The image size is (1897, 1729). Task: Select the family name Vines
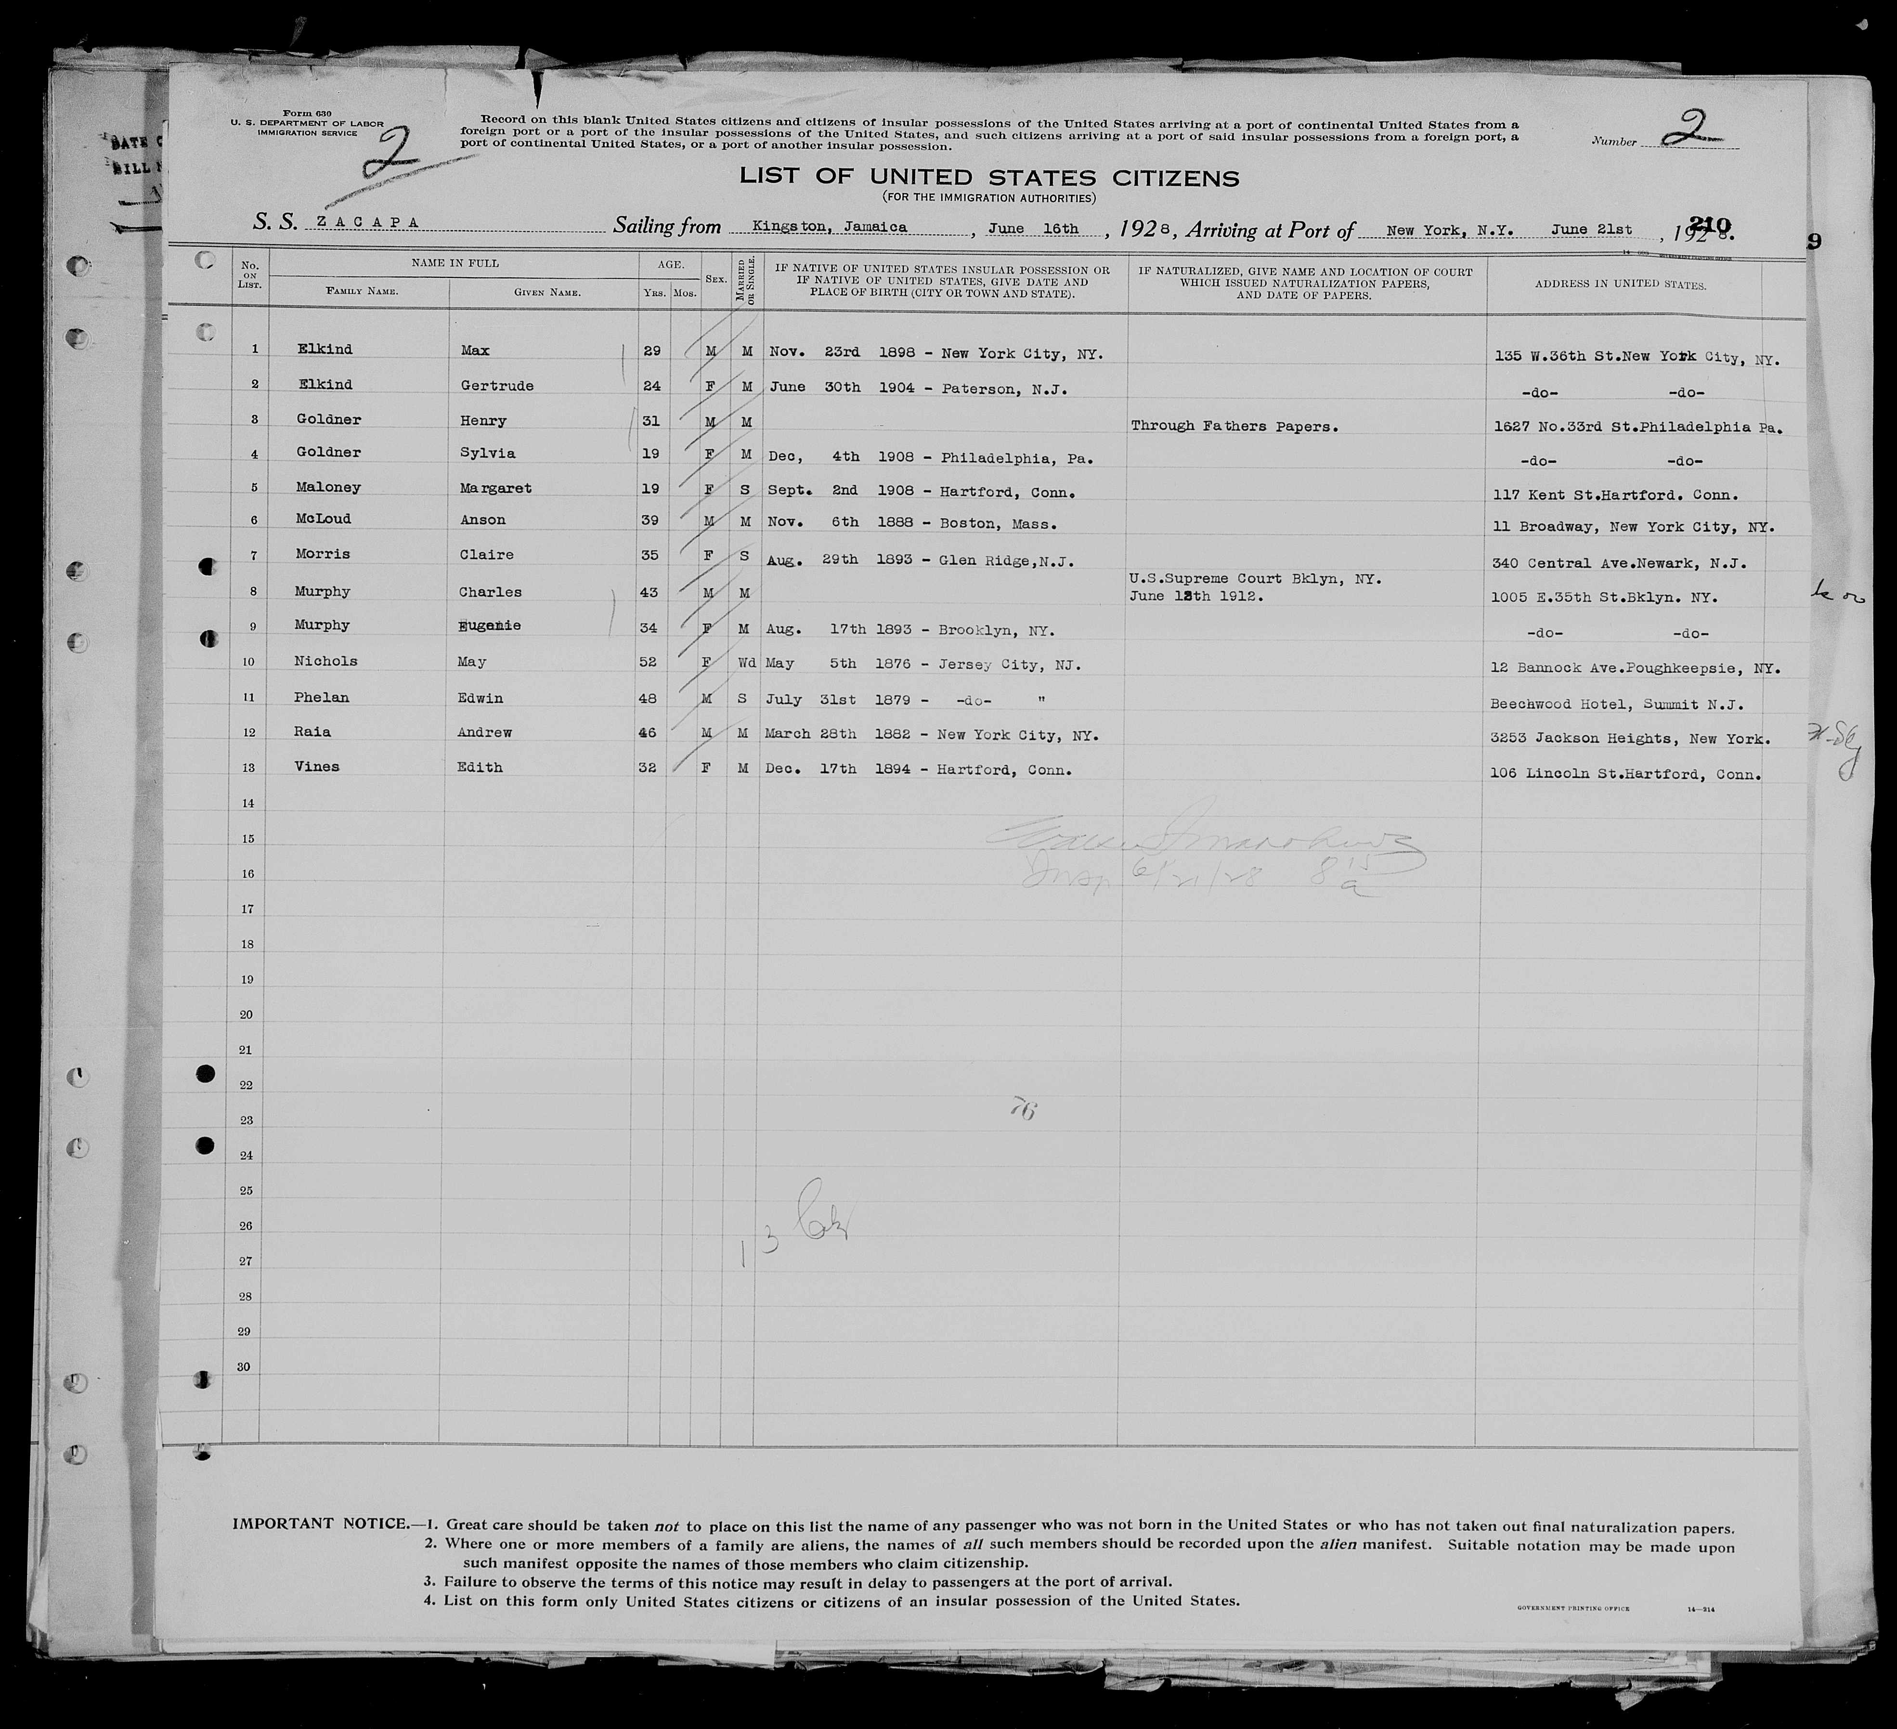pyautogui.click(x=317, y=766)
